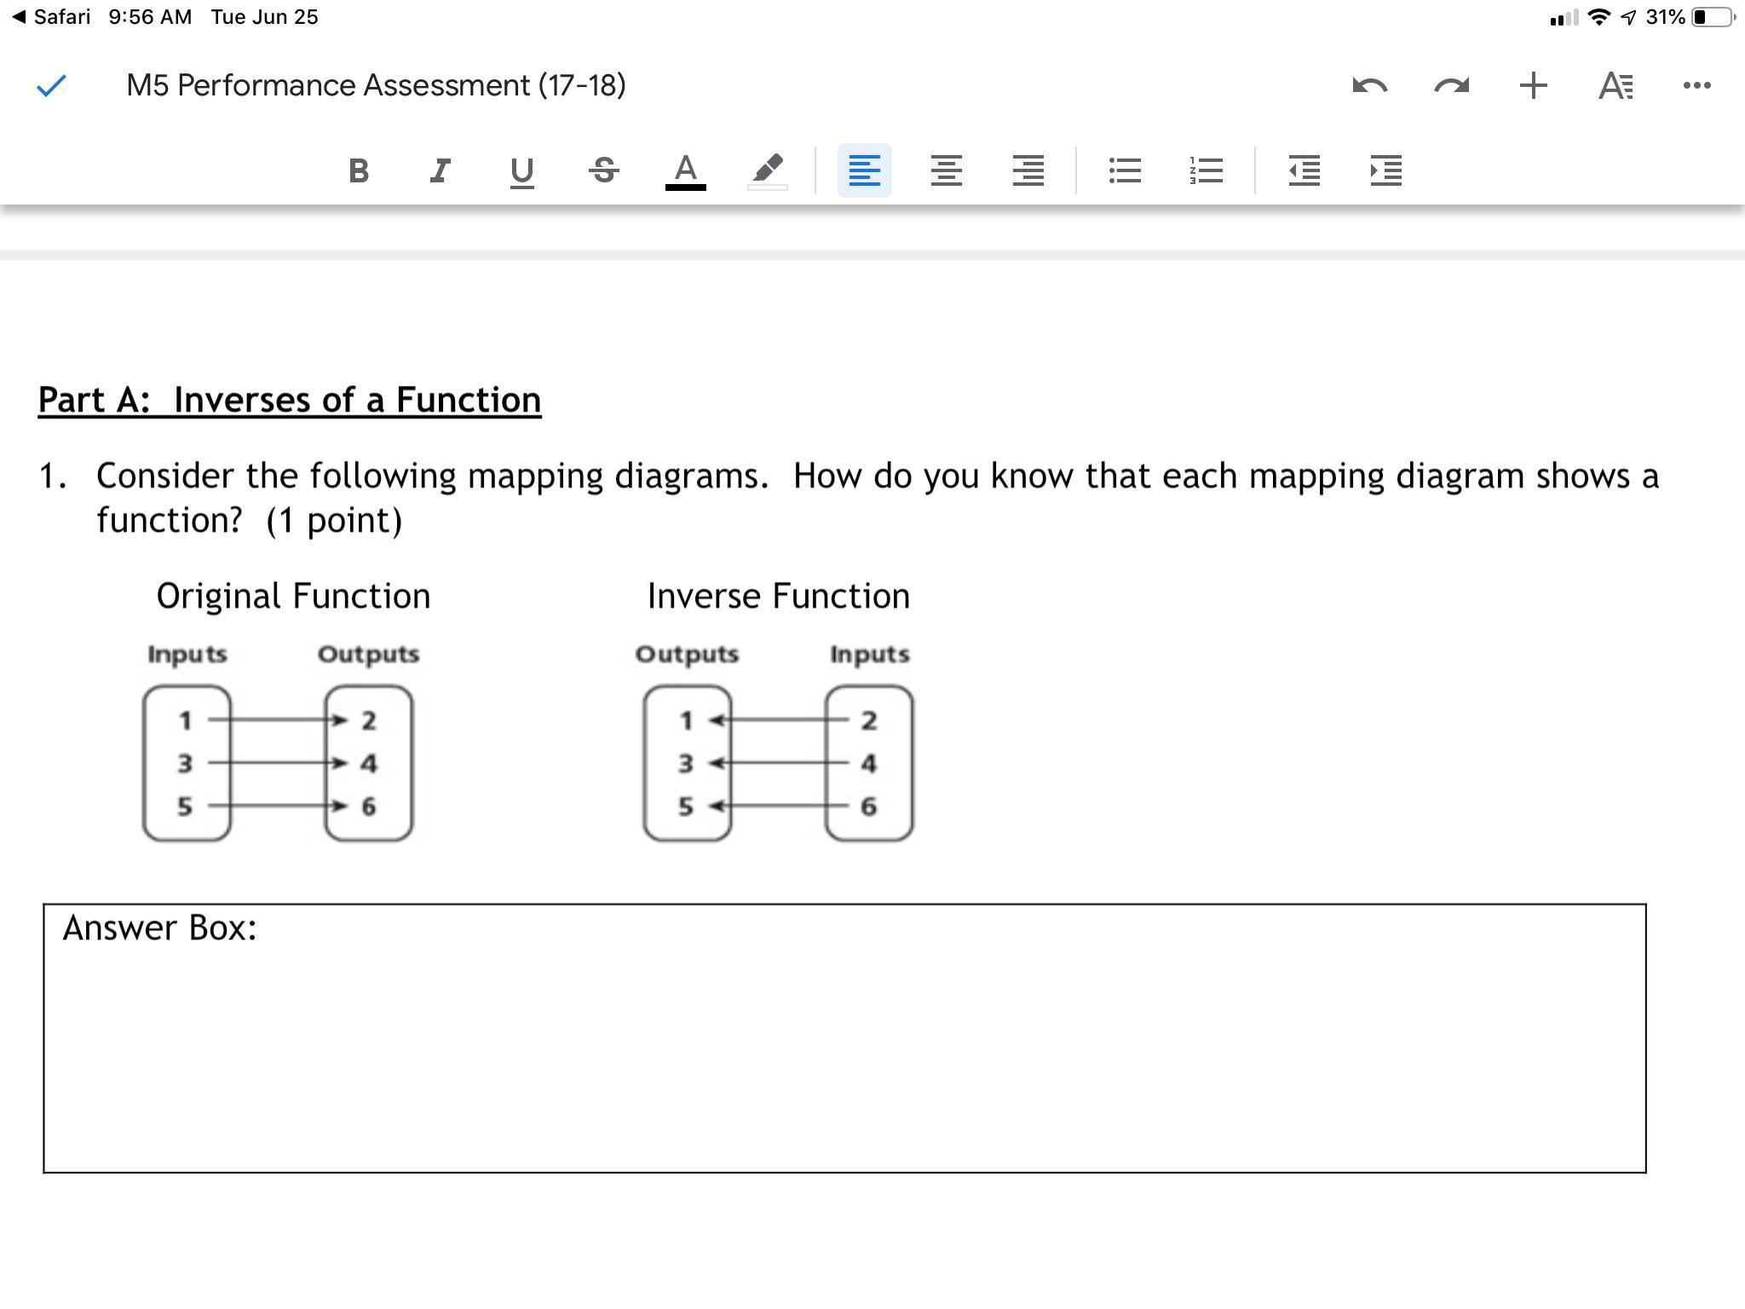Open the three-dot more options menu

pos(1696,85)
